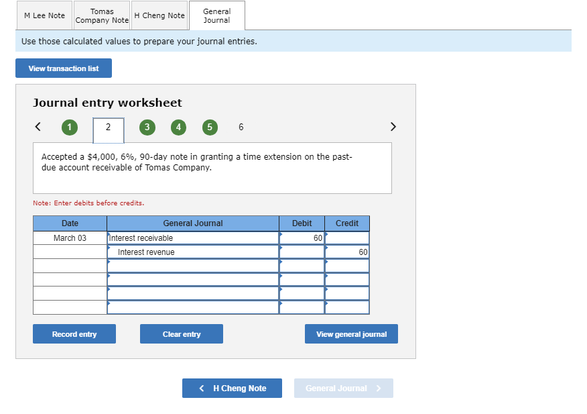Viewport: 587px width, 414px height.
Task: Click the credit cell showing 60
Action: point(347,252)
